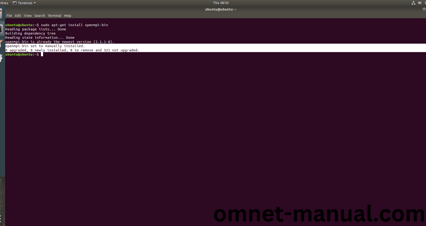The height and width of the screenshot is (226, 426).
Task: Click the wired network status icon
Action: 413,3
